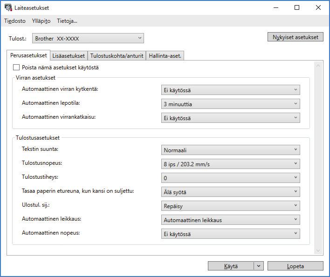This screenshot has width=330, height=277.
Task: Expand the Tulost. printer dropdown
Action: (88, 38)
